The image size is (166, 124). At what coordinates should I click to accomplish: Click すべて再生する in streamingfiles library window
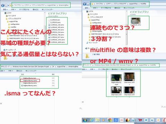(x=24, y=10)
